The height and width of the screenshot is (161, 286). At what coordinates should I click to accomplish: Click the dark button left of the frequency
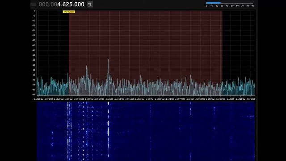34,4
